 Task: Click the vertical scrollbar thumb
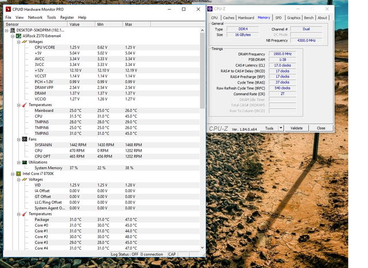tap(202, 71)
